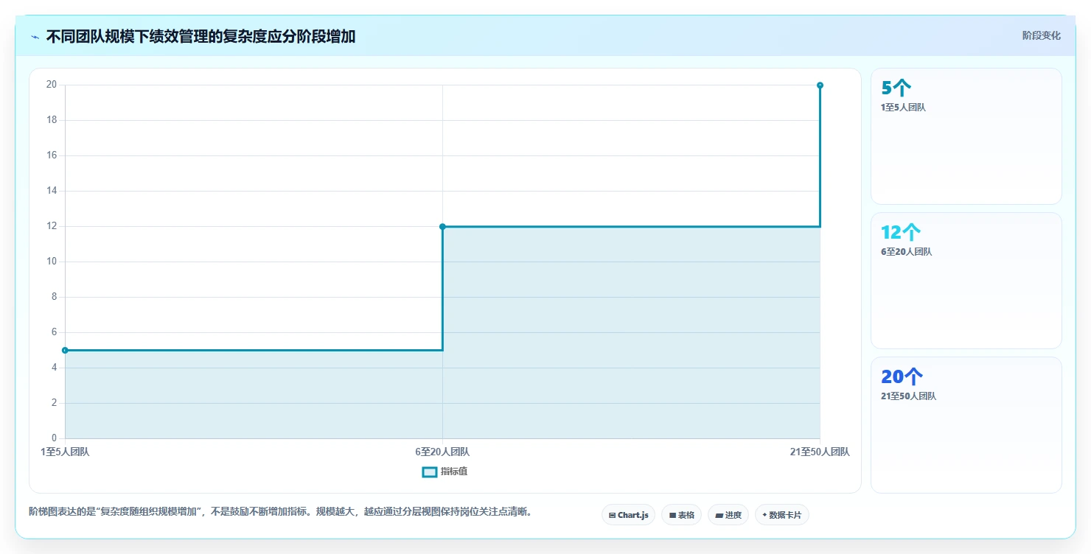The image size is (1091, 554).
Task: Click the x-axis label 21至50人团队
Action: (x=820, y=452)
